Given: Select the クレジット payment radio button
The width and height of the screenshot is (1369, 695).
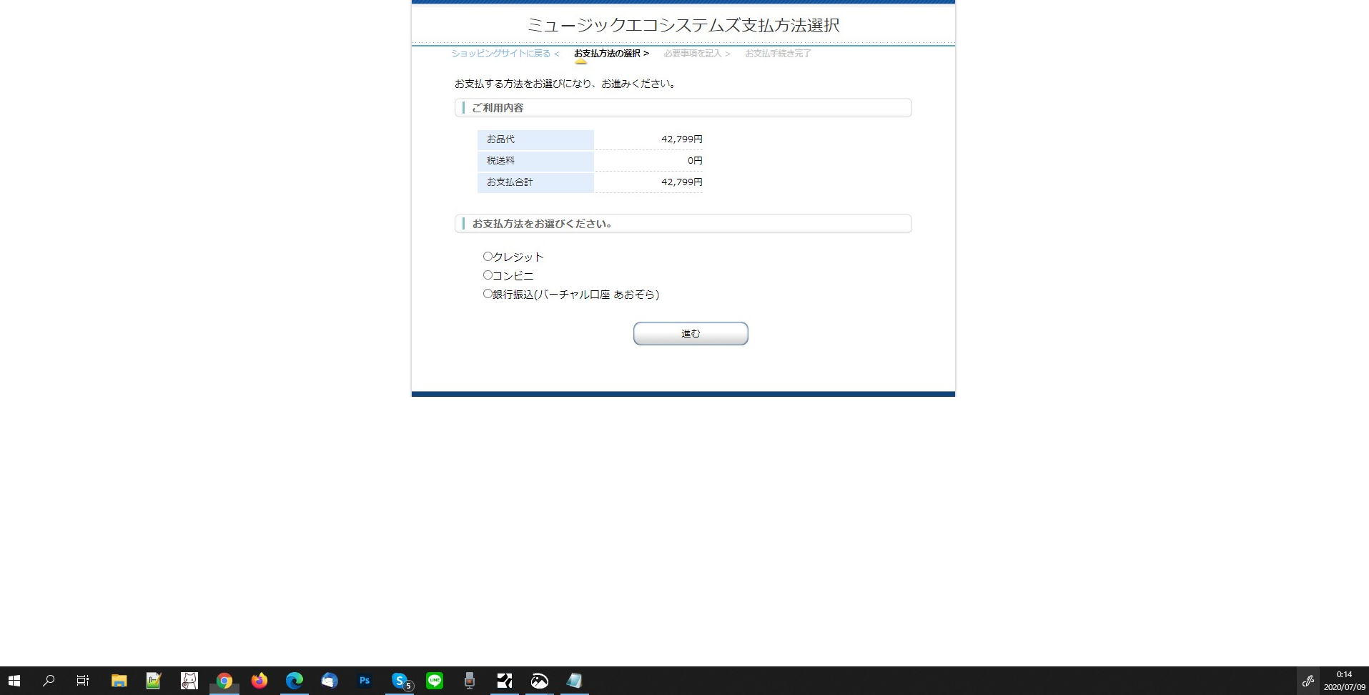Looking at the screenshot, I should pos(488,256).
